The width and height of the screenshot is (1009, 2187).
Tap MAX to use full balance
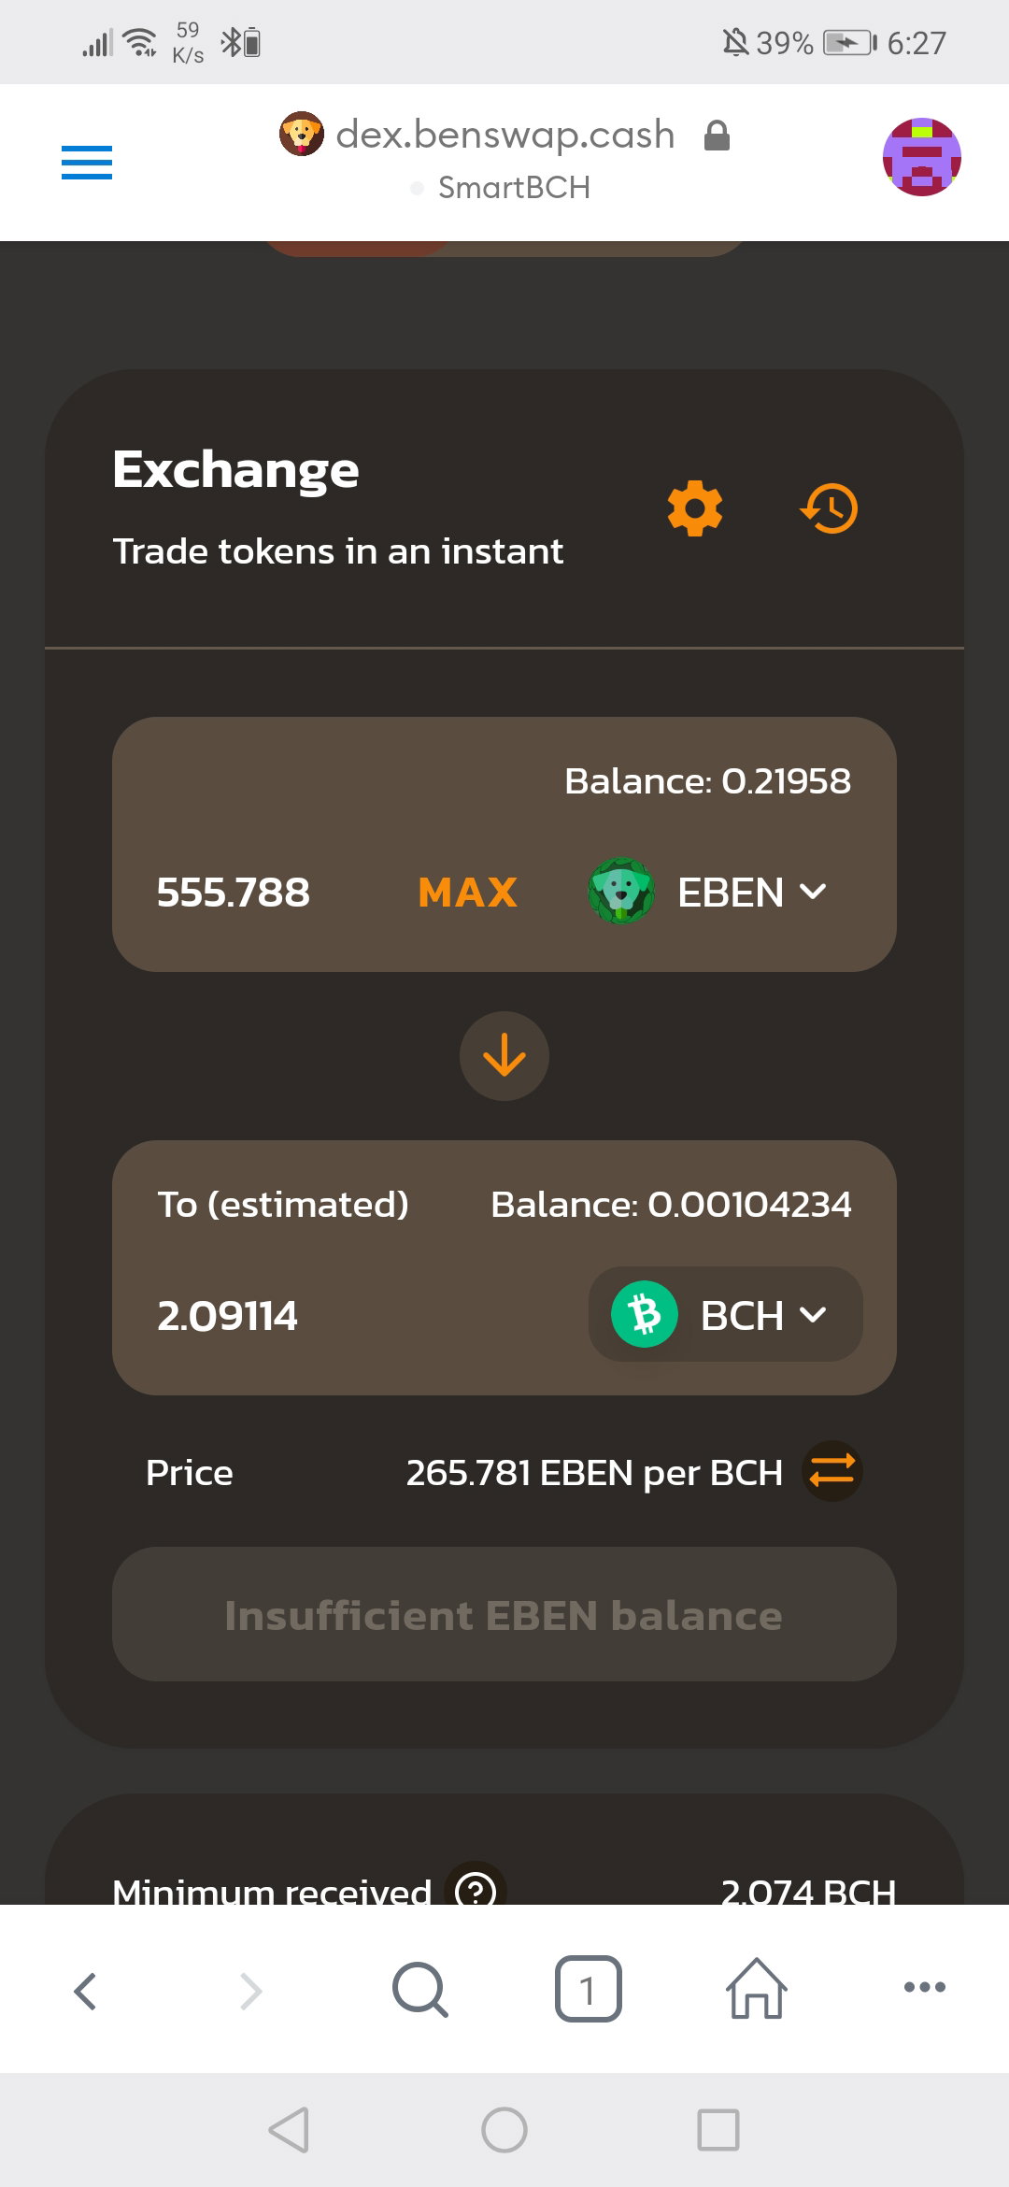468,893
